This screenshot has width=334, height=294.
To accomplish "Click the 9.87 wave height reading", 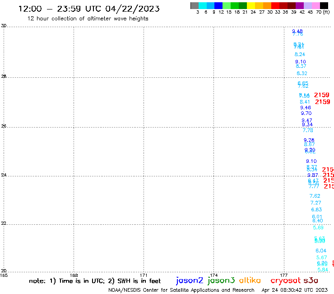I will point(313,175).
